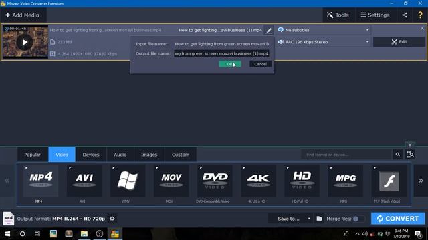Image resolution: width=428 pixels, height=240 pixels.
Task: Collapse the format panel with the double chevron
Action: point(410,145)
